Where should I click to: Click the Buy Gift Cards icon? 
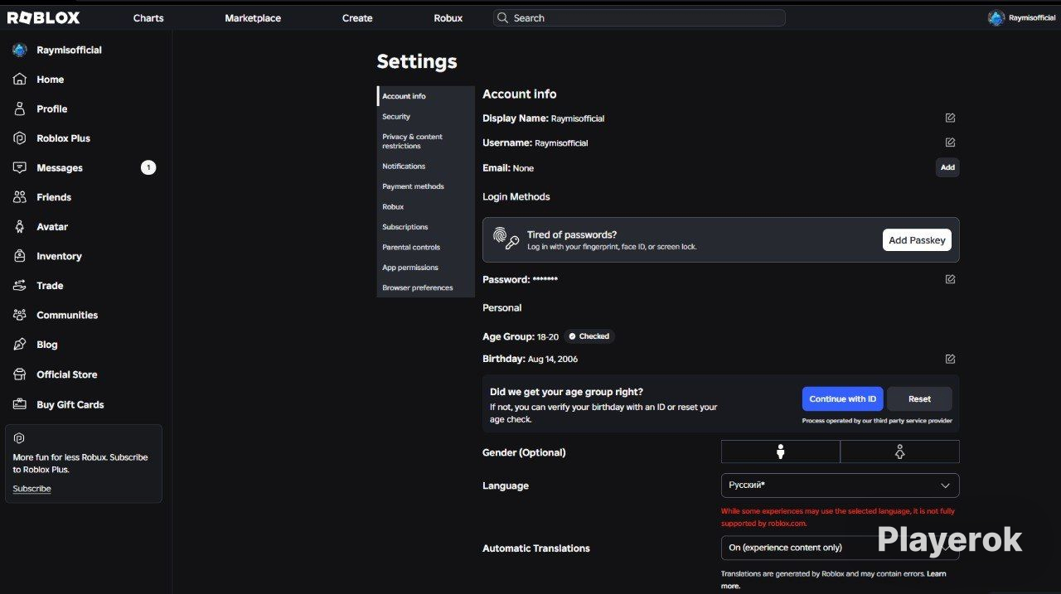coord(20,404)
